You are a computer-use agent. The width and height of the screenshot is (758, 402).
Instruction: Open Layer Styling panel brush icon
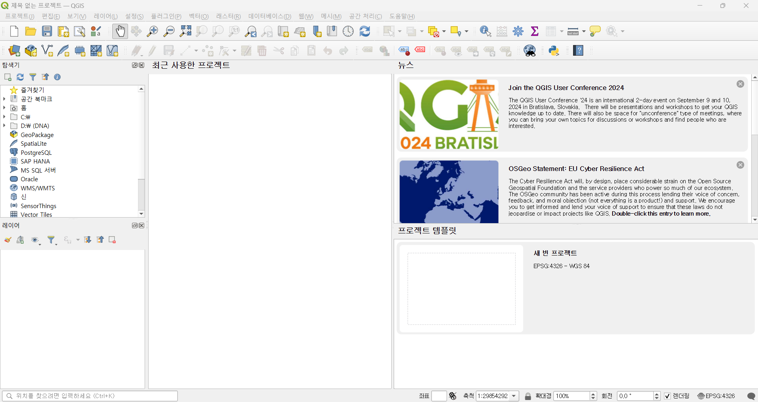pyautogui.click(x=8, y=240)
